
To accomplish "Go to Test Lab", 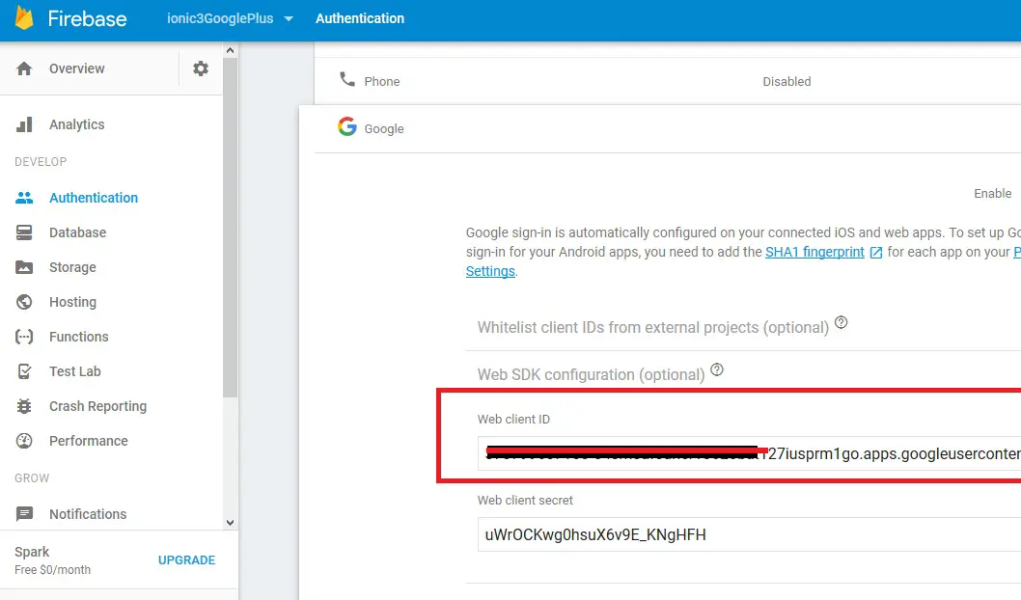I will pos(75,371).
